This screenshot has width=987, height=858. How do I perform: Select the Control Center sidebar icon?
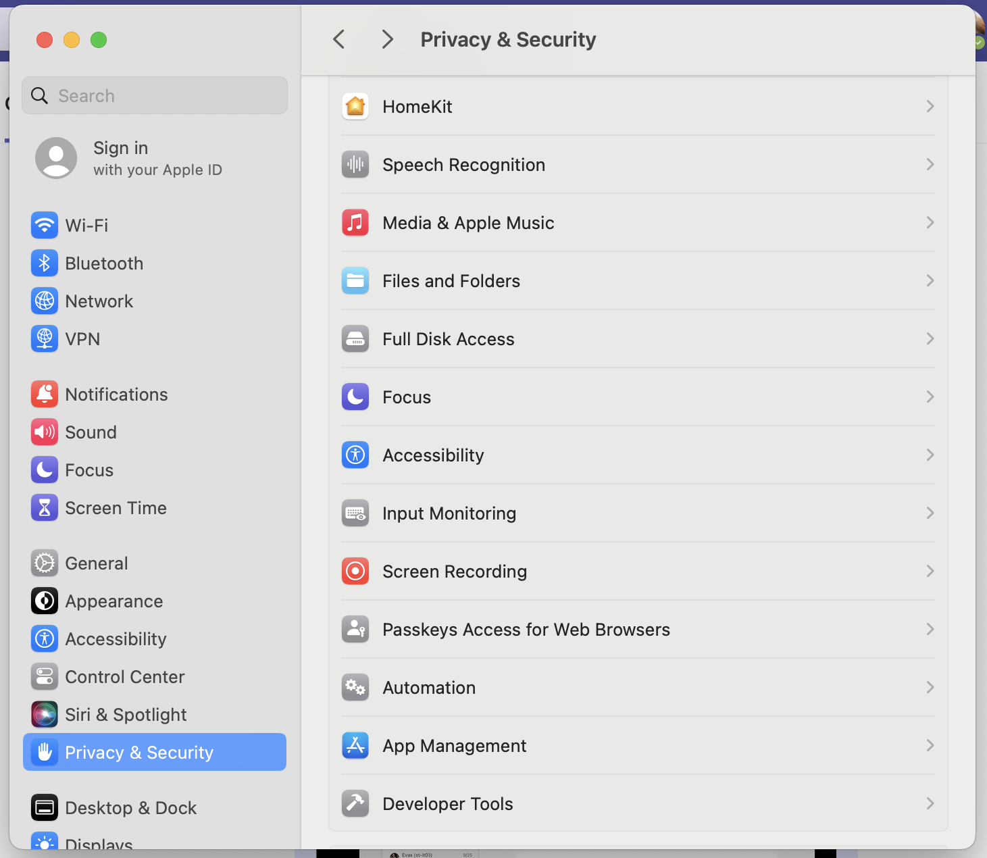pyautogui.click(x=45, y=677)
